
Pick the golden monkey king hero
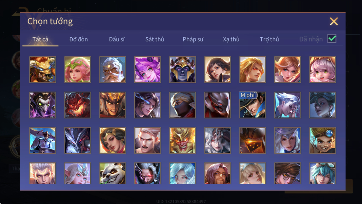point(183,140)
